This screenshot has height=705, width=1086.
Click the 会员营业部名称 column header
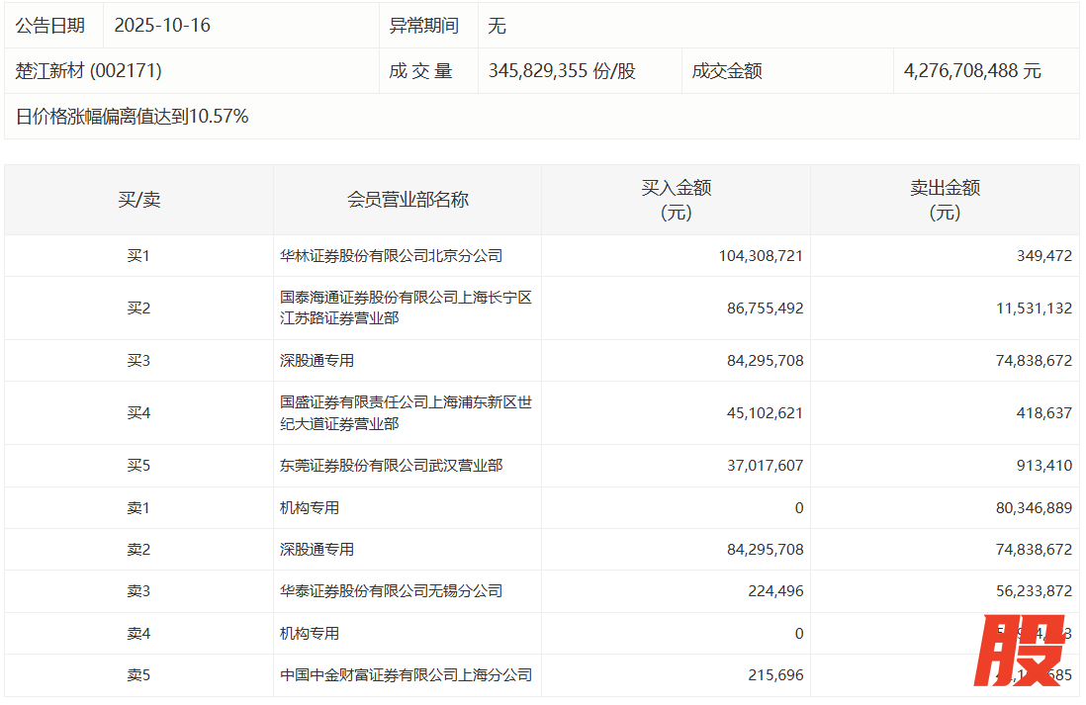pyautogui.click(x=407, y=200)
